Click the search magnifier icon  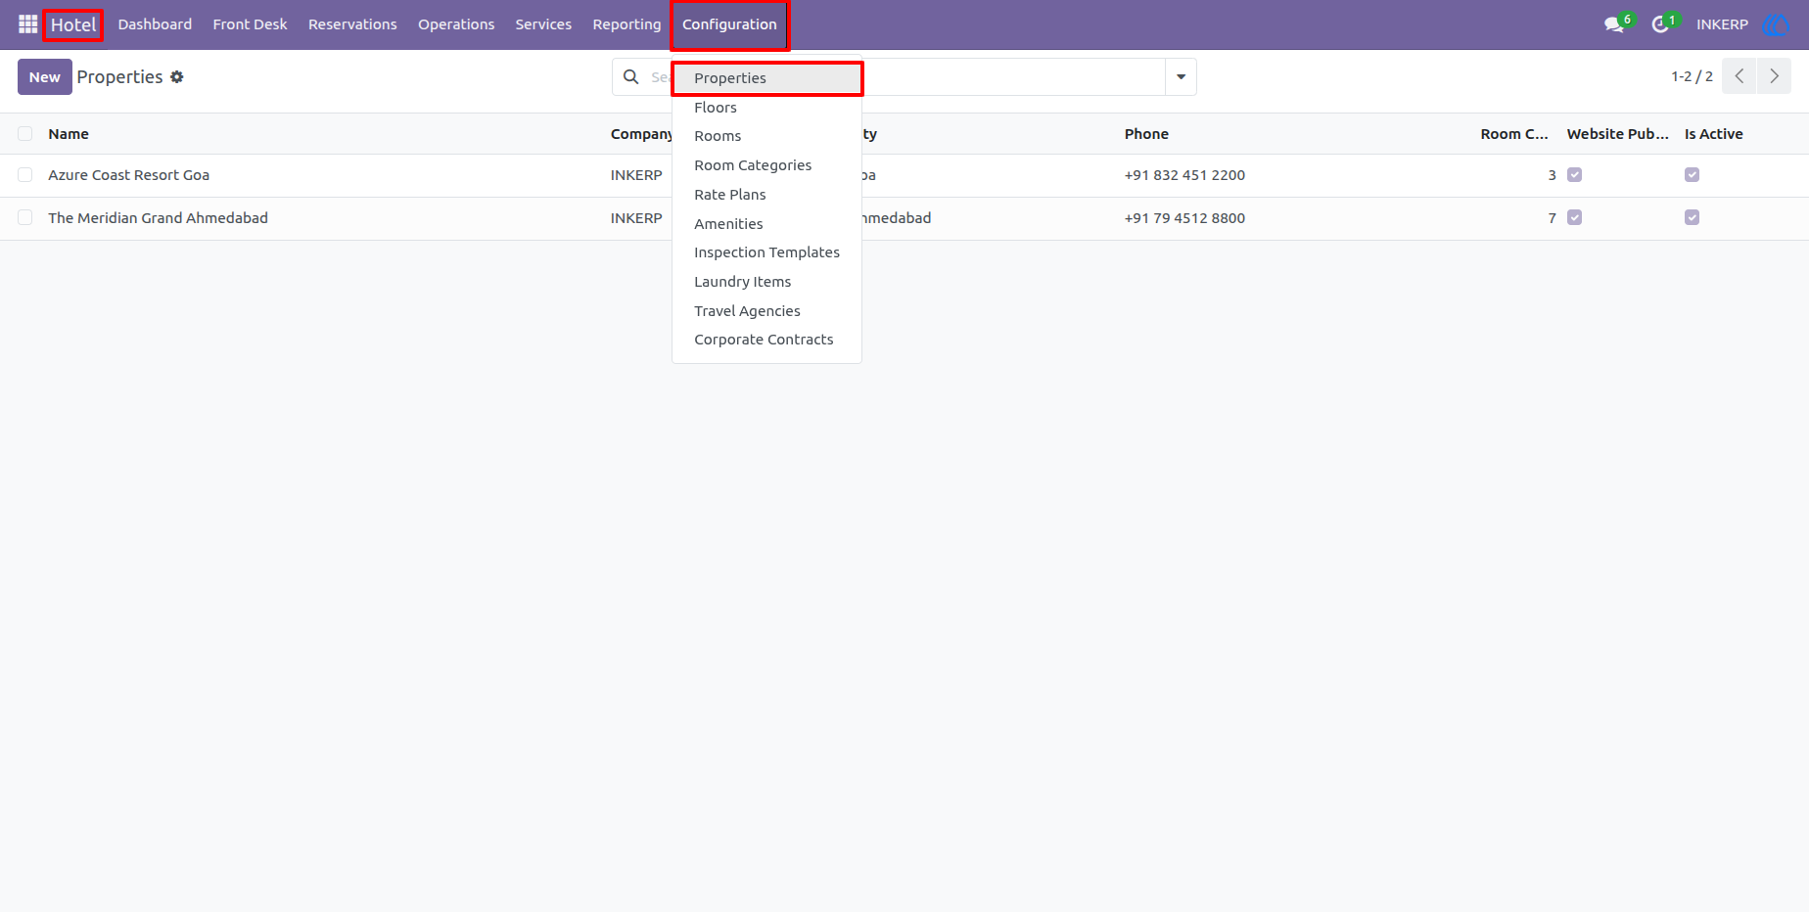point(631,76)
